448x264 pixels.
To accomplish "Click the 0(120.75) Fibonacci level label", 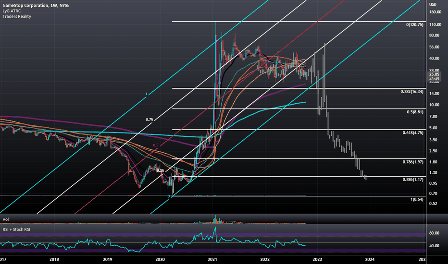I will pos(414,25).
